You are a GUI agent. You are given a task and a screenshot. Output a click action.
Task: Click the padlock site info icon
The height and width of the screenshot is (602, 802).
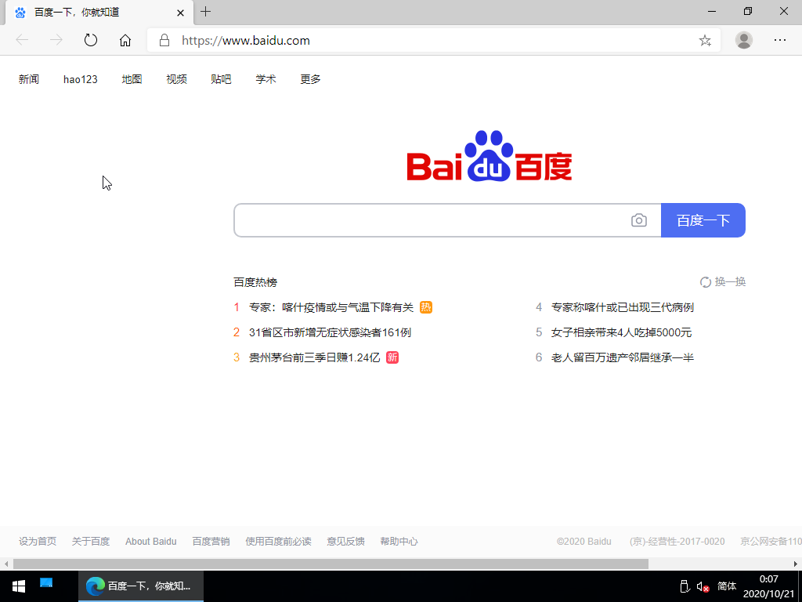click(x=164, y=40)
